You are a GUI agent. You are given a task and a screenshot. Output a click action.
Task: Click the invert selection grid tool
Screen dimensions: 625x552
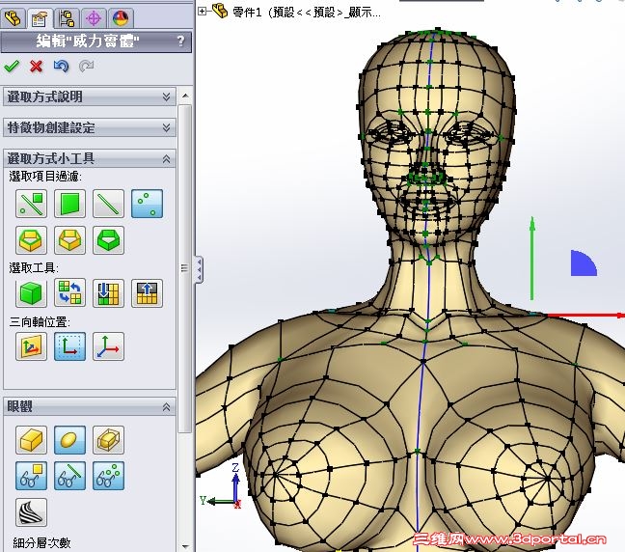[69, 293]
